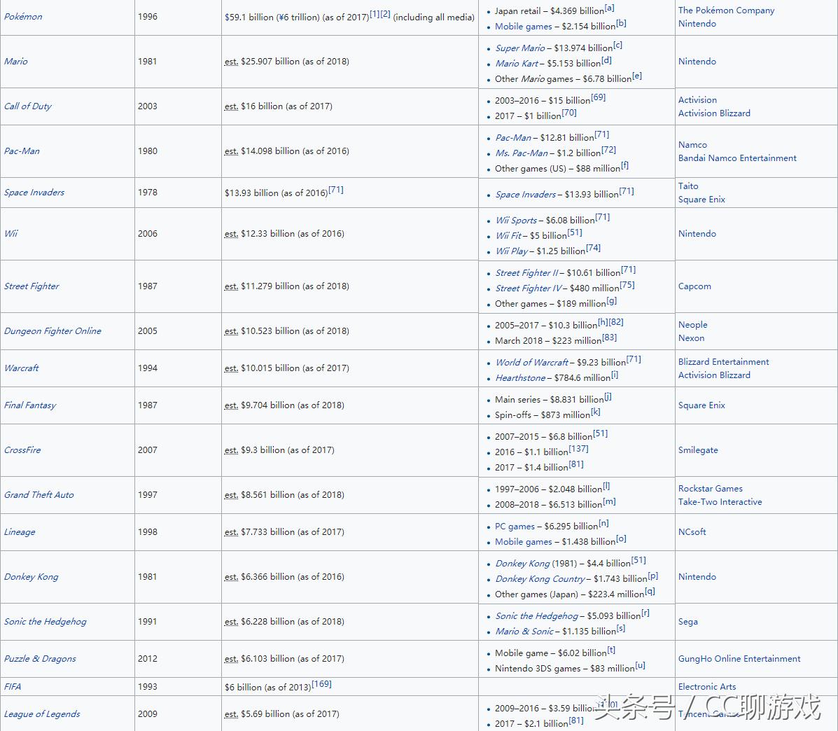
Task: Open the Street Fighter IV link
Action: coord(529,288)
